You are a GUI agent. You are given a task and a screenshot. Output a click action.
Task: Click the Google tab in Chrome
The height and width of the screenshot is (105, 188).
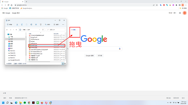click(13, 2)
